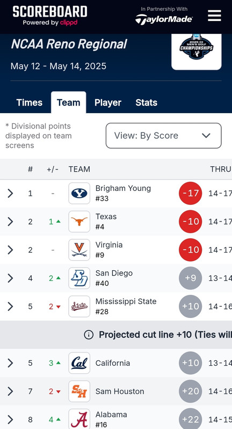Switch to the Times tab
232x429 pixels.
(30, 102)
